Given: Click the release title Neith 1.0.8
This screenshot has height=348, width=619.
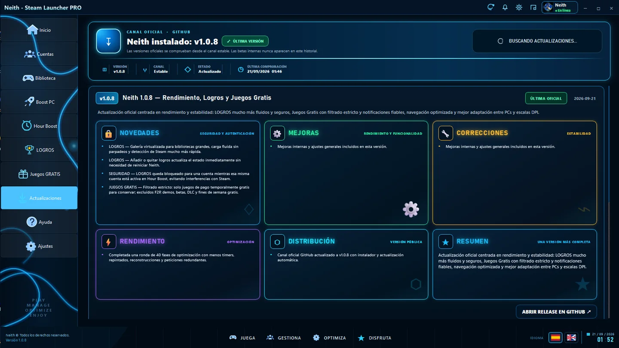Looking at the screenshot, I should (197, 98).
